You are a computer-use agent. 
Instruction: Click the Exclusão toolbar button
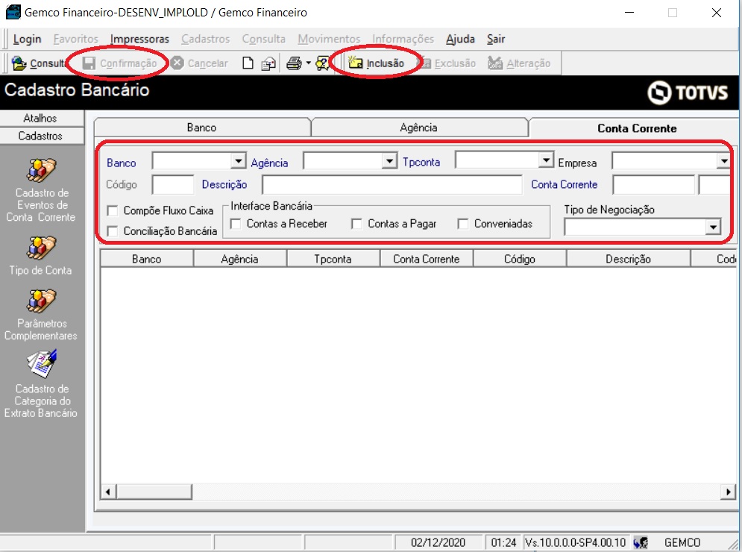(x=449, y=63)
